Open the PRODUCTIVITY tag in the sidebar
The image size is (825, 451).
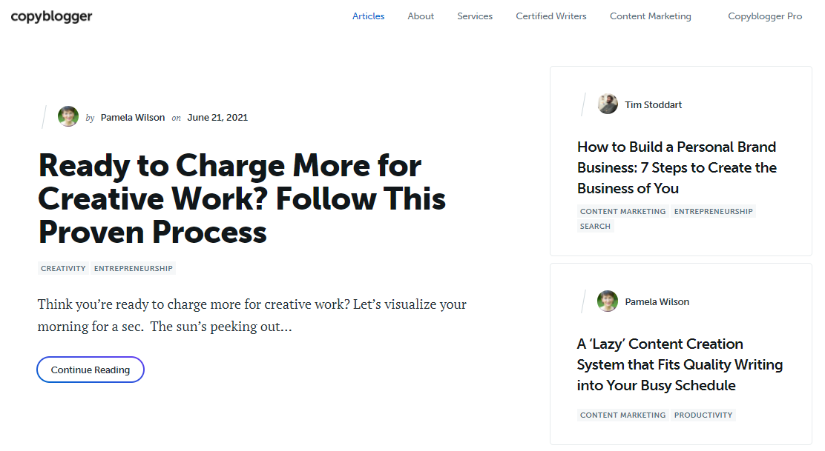703,415
